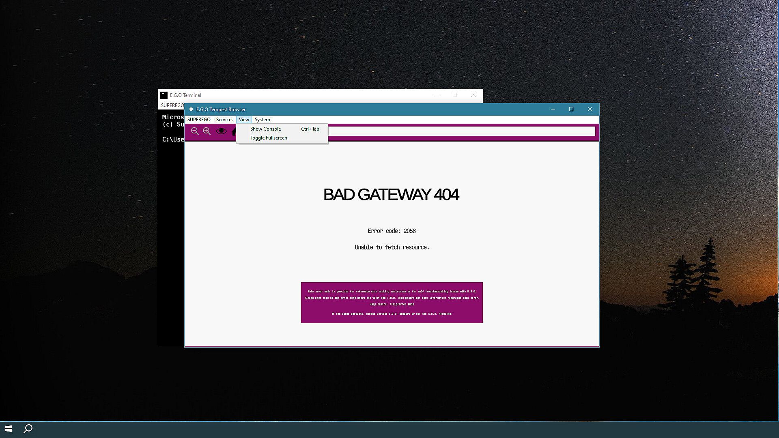
Task: Zoom out with the magnifier minus icon
Action: [195, 131]
